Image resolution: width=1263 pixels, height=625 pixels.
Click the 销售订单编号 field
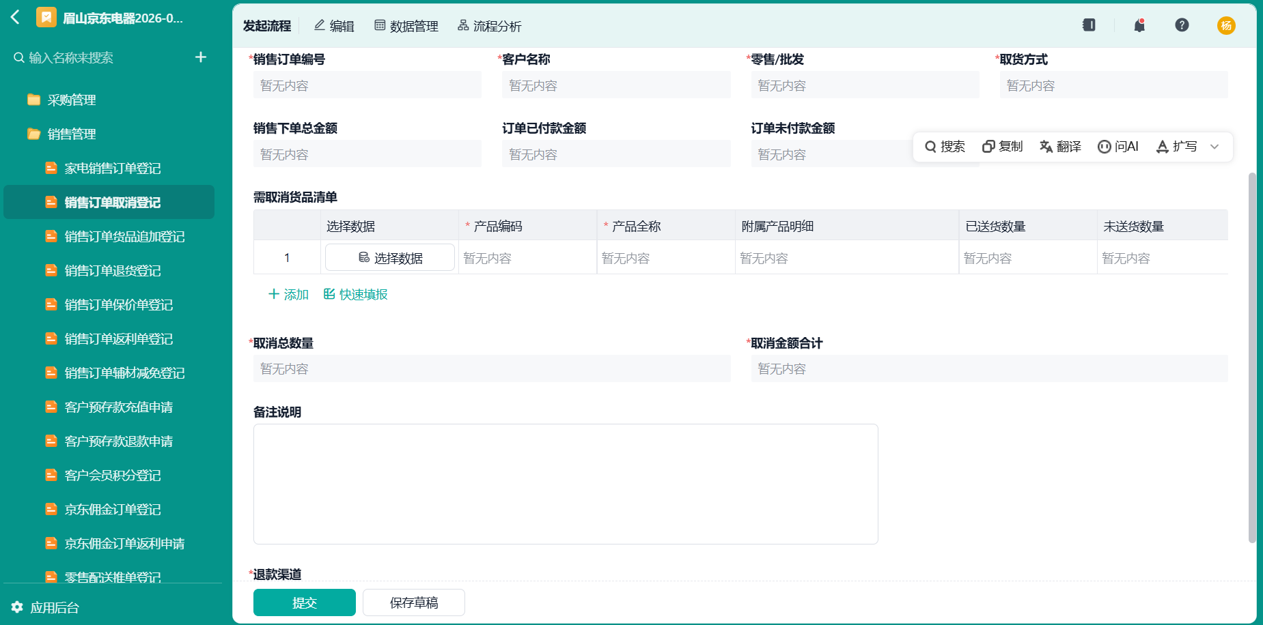point(367,85)
